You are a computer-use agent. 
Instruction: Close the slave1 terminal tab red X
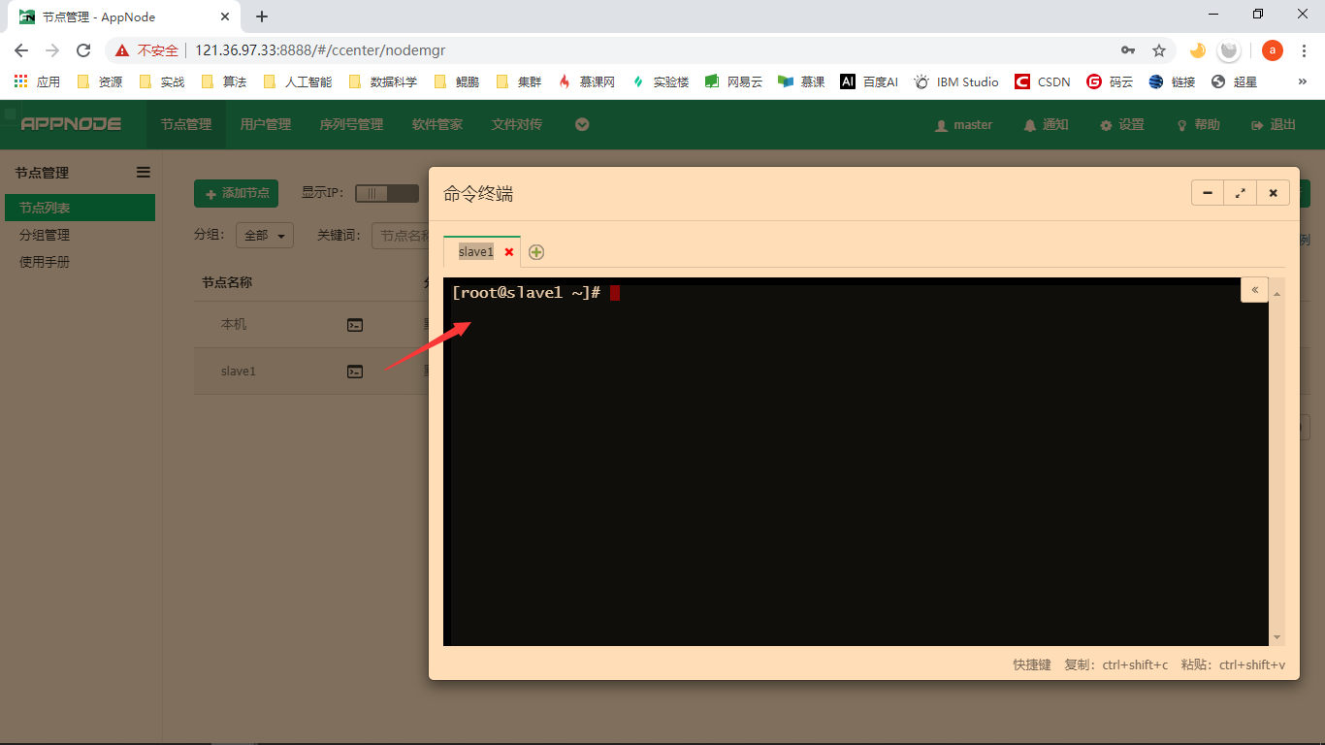tap(509, 252)
